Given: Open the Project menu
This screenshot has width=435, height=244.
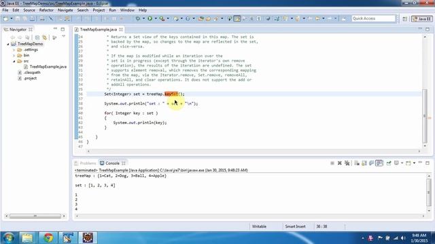Looking at the screenshot, I should pyautogui.click(x=99, y=10).
